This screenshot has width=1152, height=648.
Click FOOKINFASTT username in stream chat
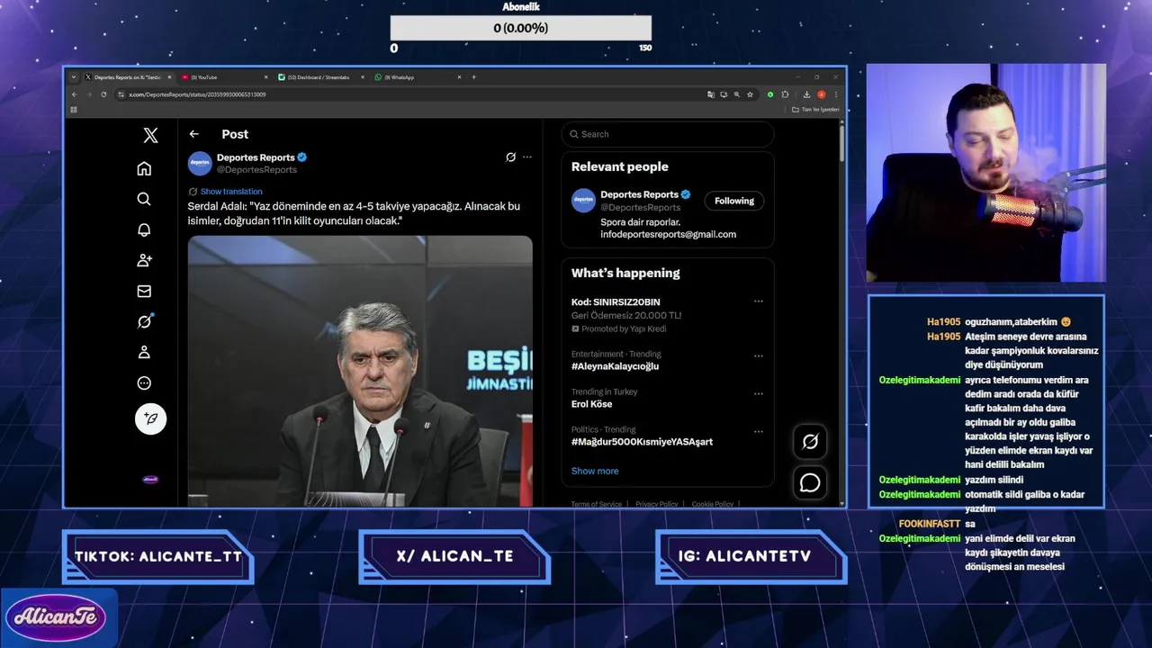click(930, 524)
